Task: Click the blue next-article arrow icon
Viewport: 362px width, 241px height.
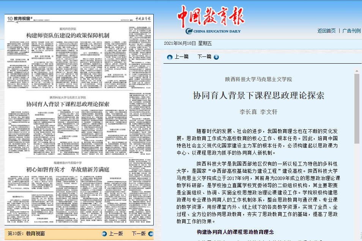Action: [216, 57]
